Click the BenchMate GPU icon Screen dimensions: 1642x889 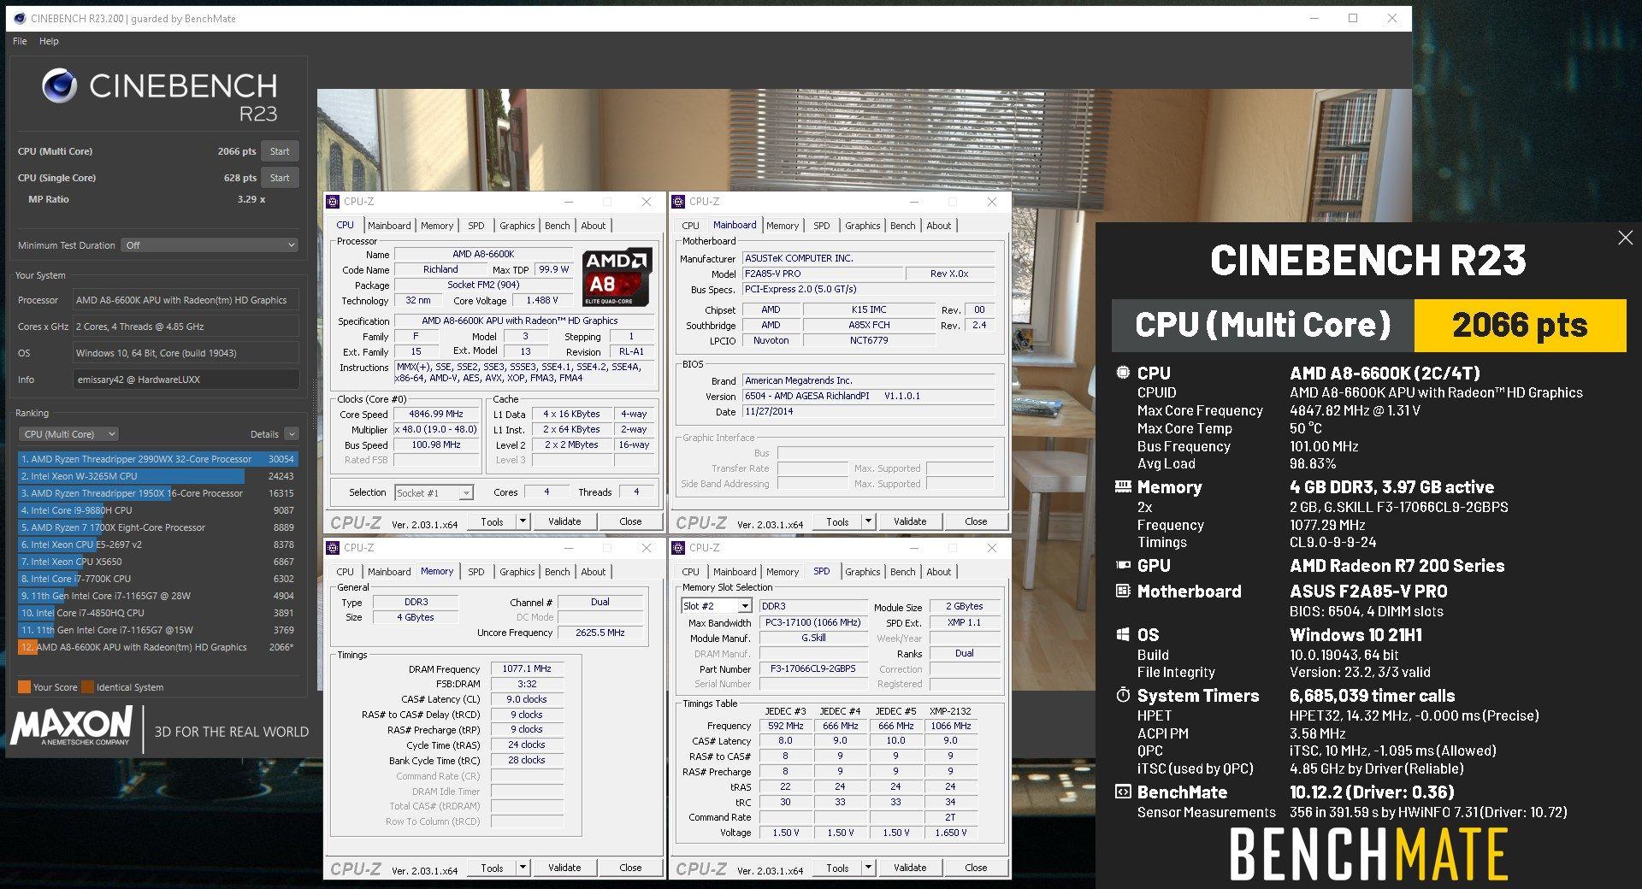1123,565
